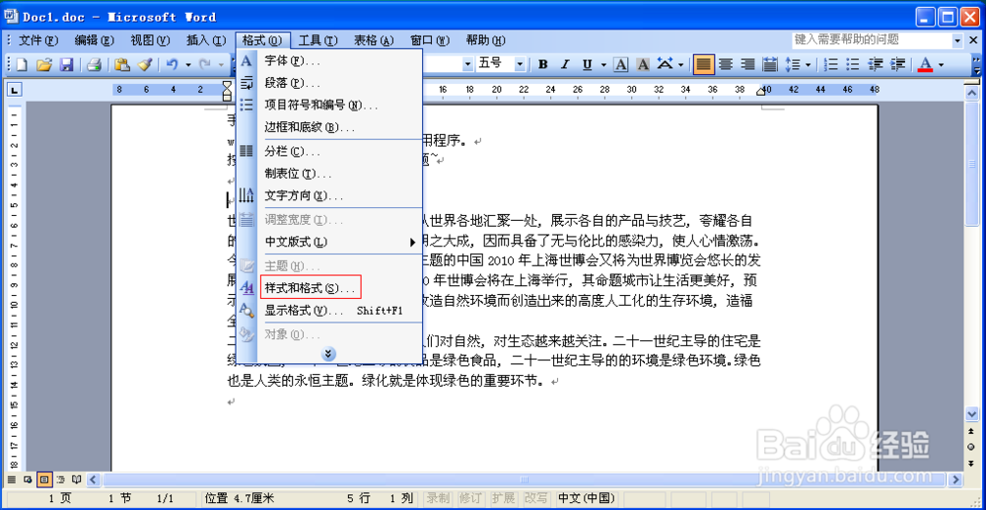Open the font name dropdown arrow
986x510 pixels.
click(467, 64)
